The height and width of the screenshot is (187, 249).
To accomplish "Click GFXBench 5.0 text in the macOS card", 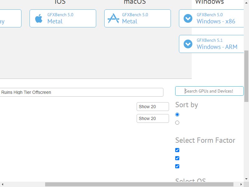I will pos(135,15).
